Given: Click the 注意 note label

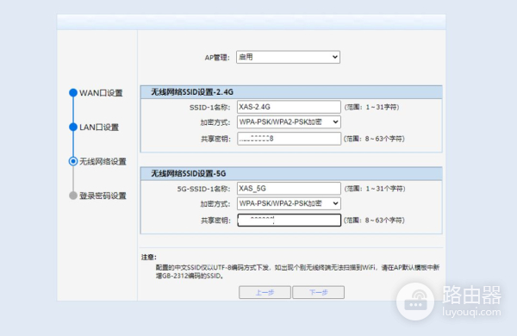Looking at the screenshot, I should click(x=149, y=258).
